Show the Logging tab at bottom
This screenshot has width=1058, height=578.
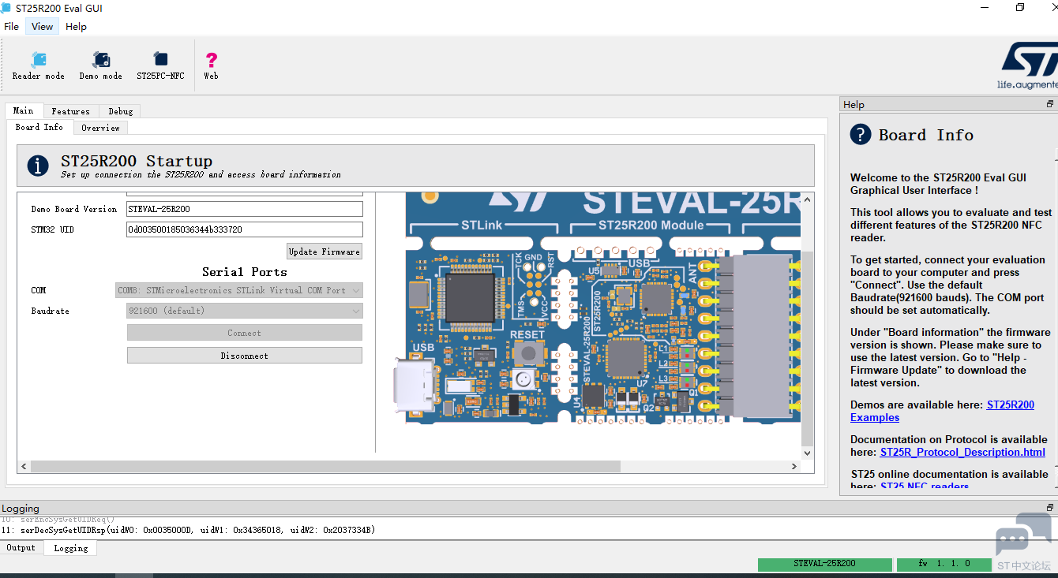pos(71,548)
